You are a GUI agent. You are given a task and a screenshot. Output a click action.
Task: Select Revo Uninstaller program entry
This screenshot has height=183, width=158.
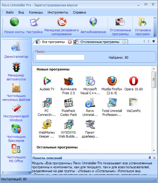[90, 107]
